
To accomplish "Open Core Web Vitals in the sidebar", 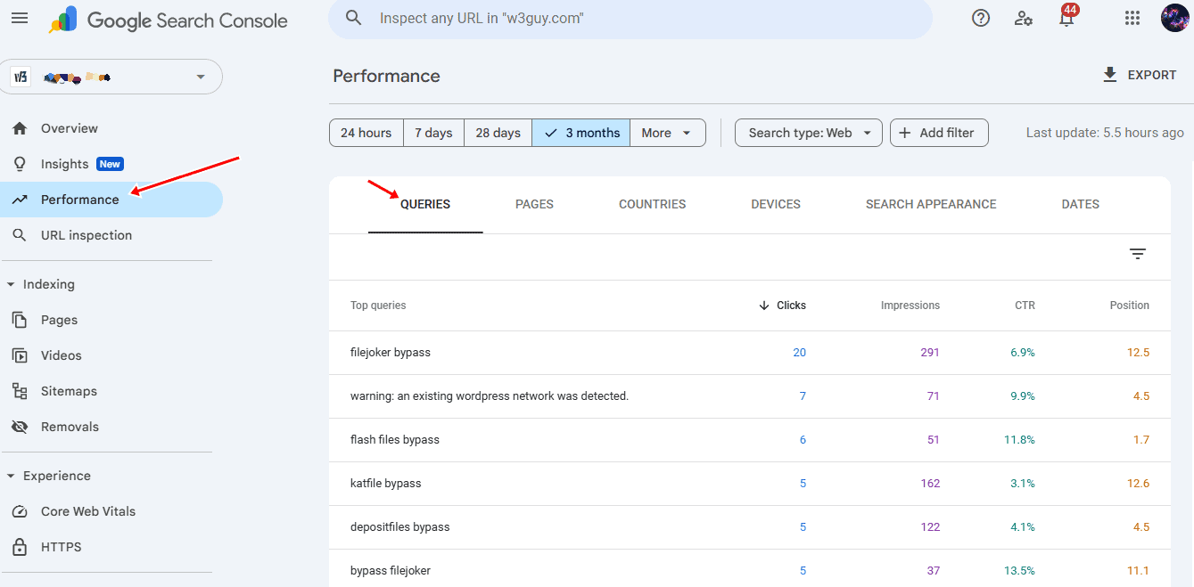I will coord(87,511).
